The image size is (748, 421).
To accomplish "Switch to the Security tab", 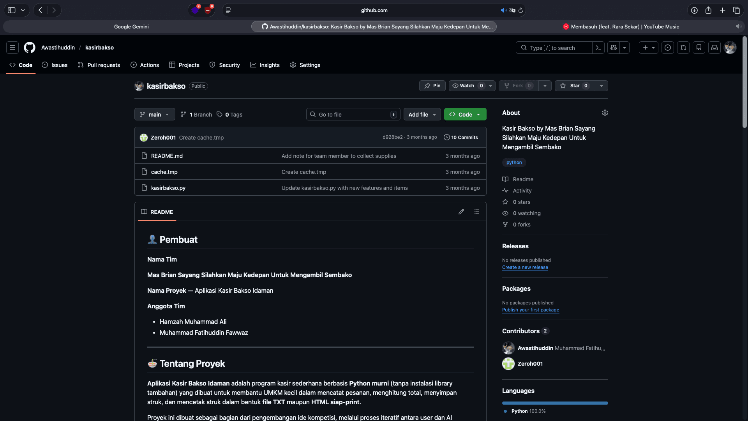I will [224, 65].
